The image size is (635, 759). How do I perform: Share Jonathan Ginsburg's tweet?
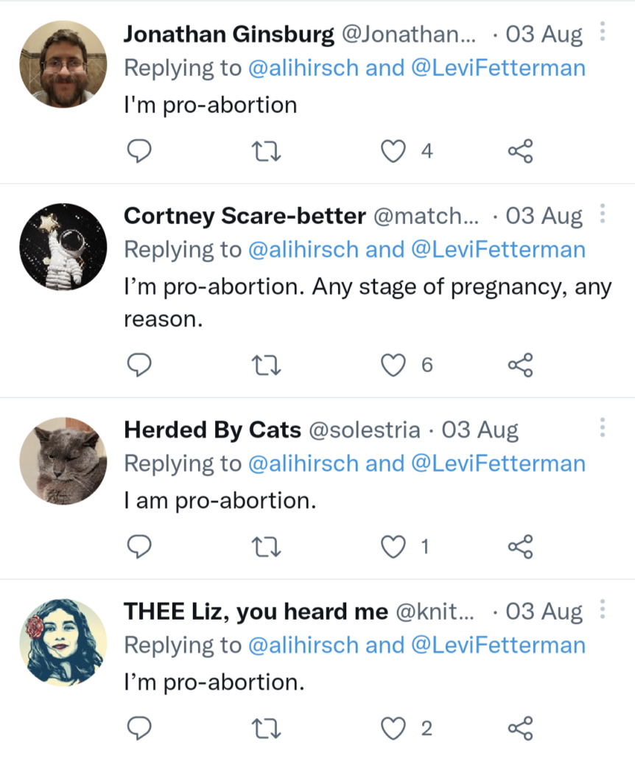click(520, 152)
